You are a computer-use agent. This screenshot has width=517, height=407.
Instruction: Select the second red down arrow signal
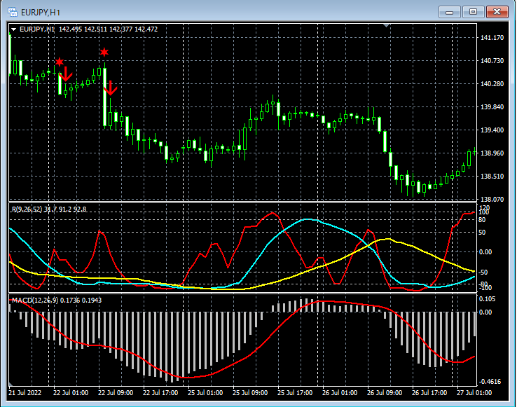(110, 88)
